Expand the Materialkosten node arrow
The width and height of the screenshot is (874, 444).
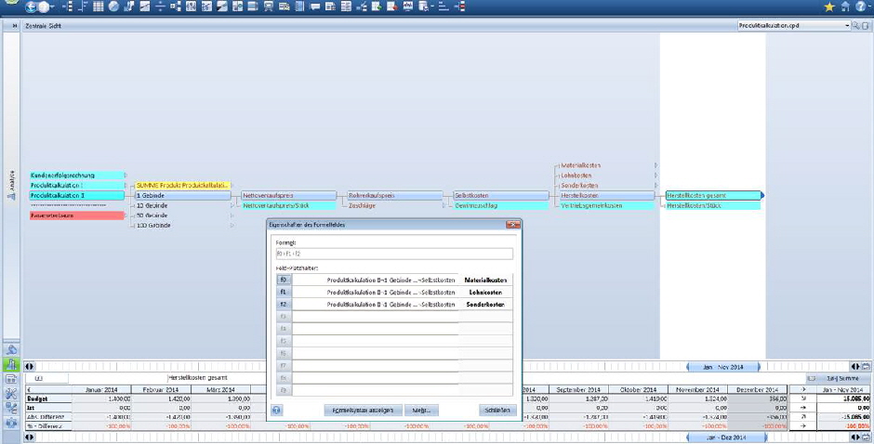pos(656,165)
